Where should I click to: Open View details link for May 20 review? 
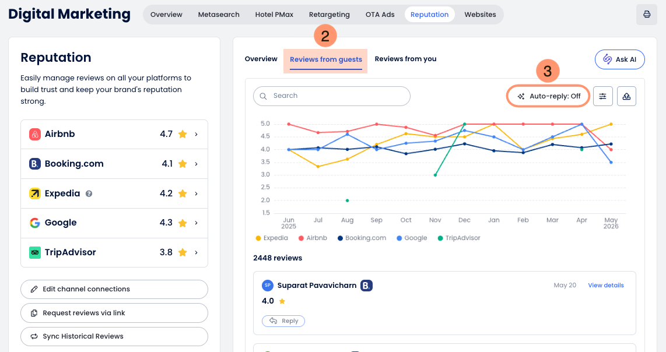point(606,286)
